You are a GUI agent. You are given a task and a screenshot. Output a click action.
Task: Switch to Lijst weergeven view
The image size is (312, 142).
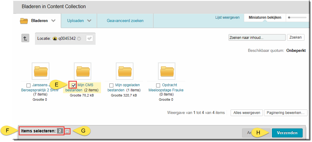pos(227,17)
